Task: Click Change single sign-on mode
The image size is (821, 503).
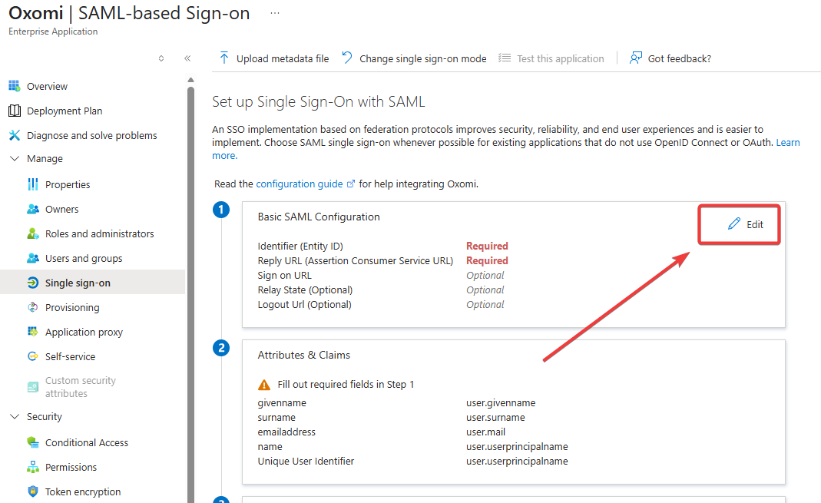Action: (422, 58)
